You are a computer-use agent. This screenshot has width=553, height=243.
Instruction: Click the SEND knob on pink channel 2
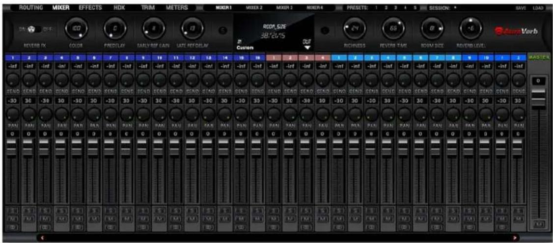point(289,80)
